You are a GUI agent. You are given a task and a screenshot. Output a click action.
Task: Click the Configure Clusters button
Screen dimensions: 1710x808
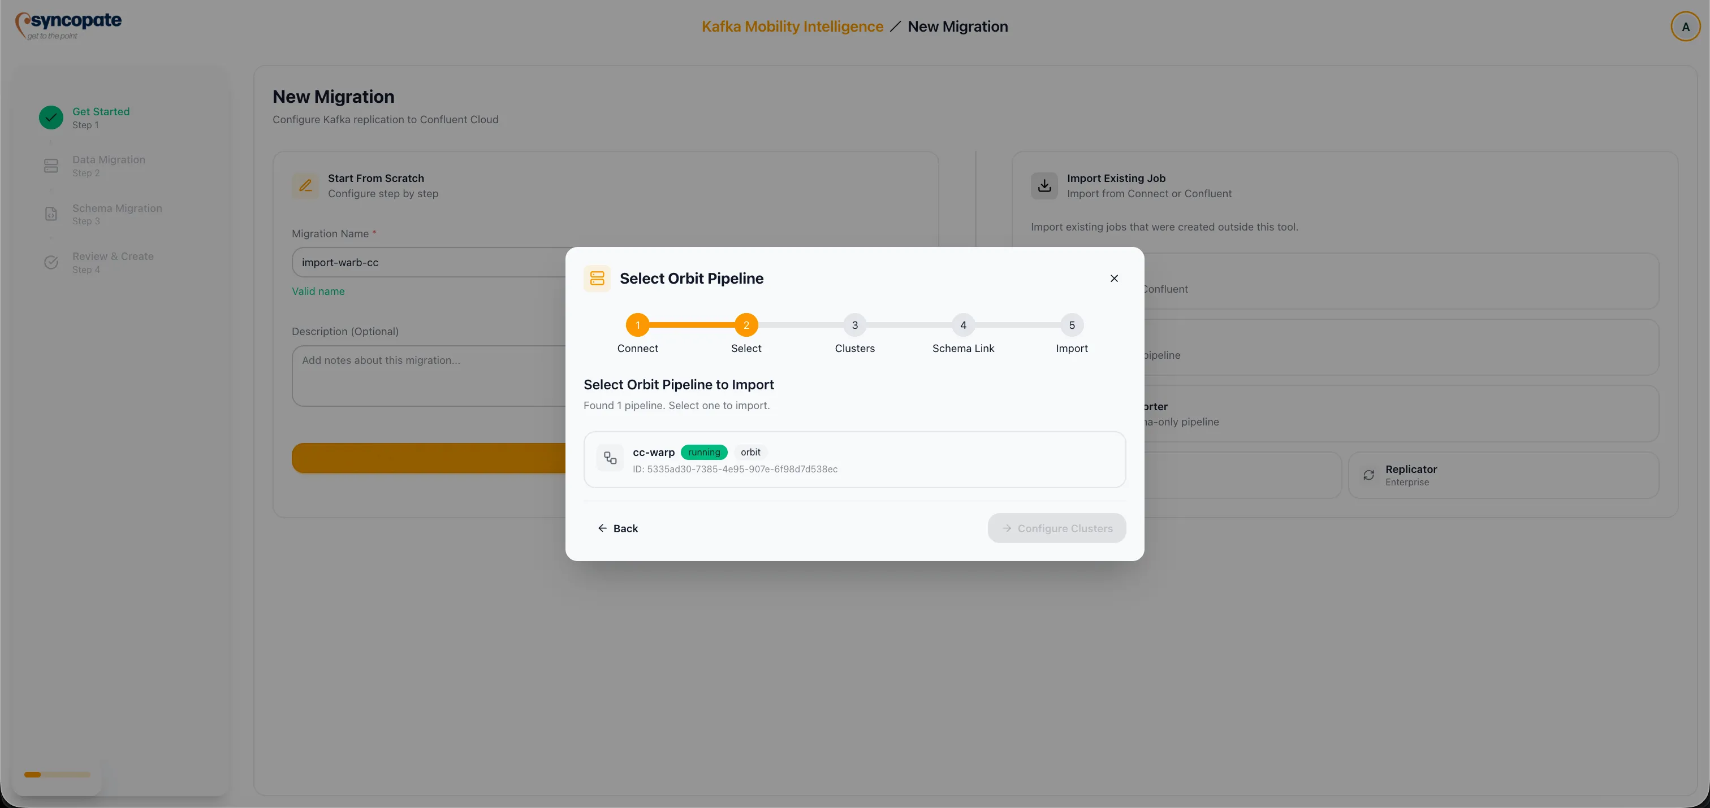click(x=1056, y=528)
